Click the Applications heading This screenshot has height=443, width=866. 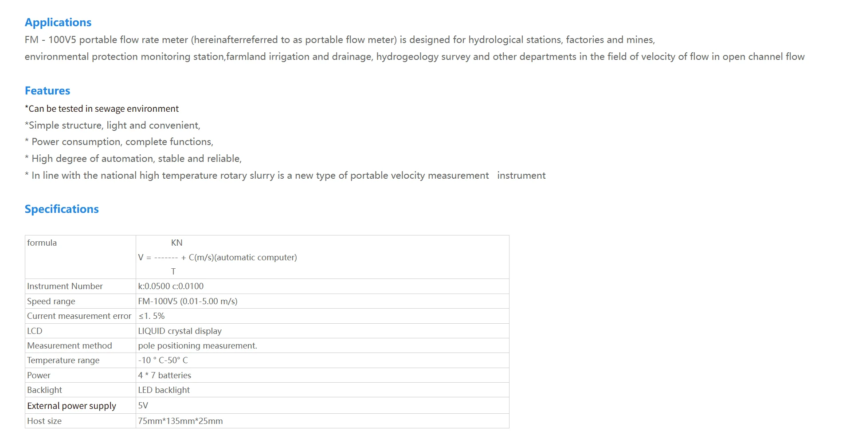click(58, 22)
